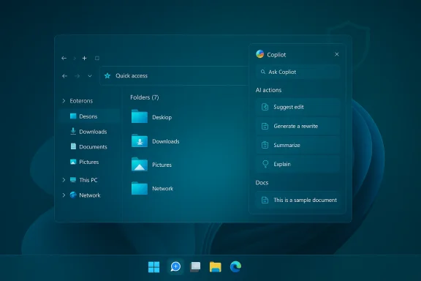
Task: Select Pictures in the sidebar
Action: (x=89, y=162)
